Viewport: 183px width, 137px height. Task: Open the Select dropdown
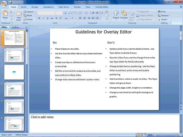click(x=163, y=19)
